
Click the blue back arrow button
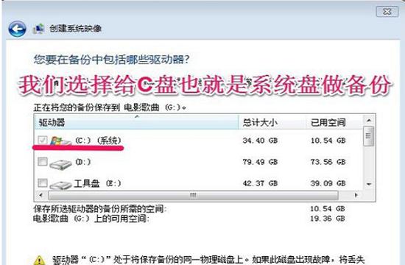(17, 29)
